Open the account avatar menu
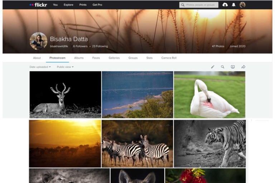Image resolution: width=275 pixels, height=183 pixels. (242, 5)
